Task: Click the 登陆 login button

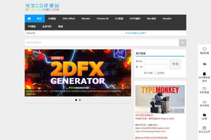Action: point(175,64)
